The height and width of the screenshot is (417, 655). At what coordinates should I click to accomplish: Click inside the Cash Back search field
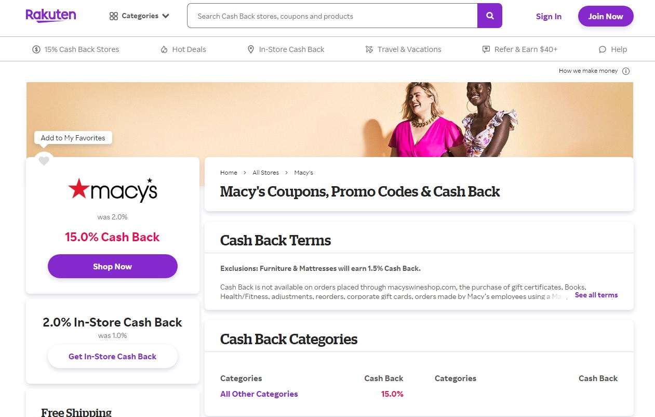pyautogui.click(x=332, y=16)
